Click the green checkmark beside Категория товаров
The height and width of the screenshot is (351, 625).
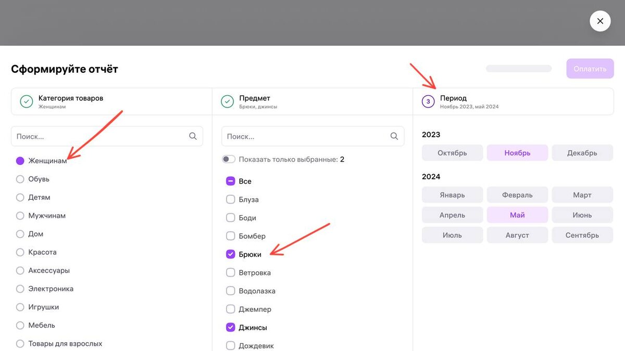click(x=27, y=101)
